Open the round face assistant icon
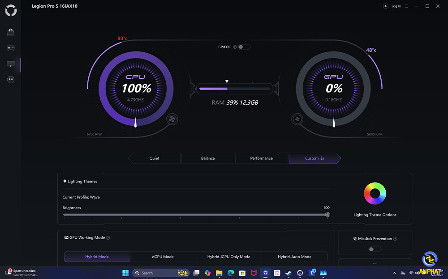The image size is (448, 279). [x=11, y=79]
